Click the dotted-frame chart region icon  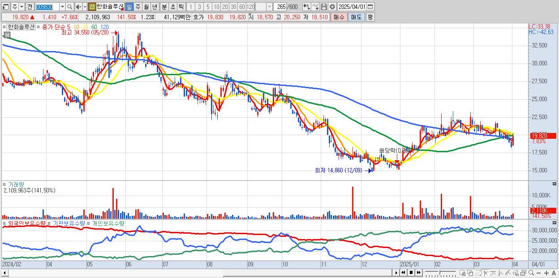coord(478,273)
